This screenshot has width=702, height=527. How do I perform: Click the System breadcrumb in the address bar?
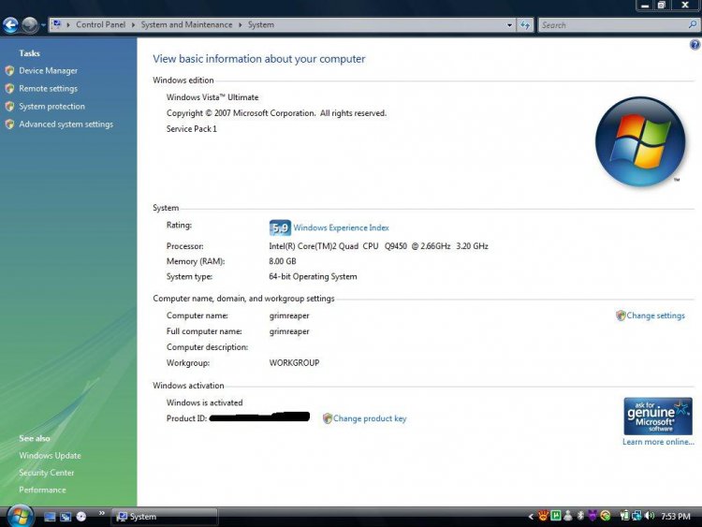261,24
